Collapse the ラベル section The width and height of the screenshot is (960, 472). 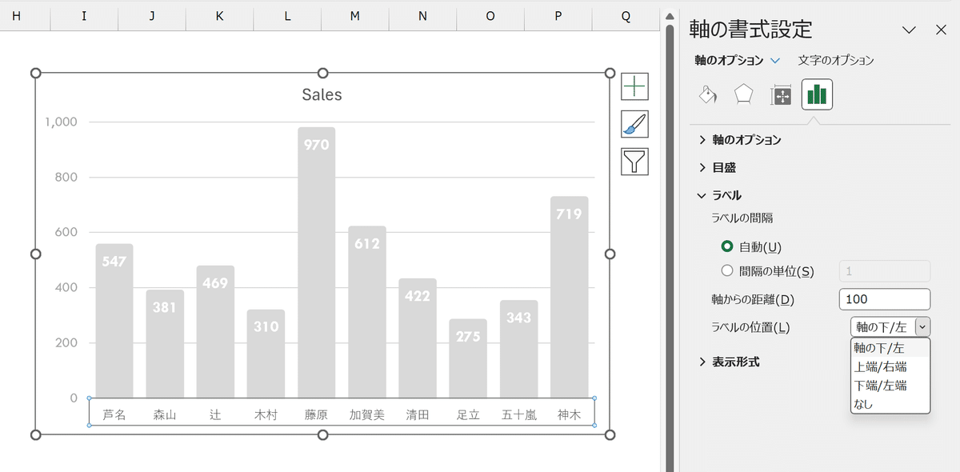720,195
